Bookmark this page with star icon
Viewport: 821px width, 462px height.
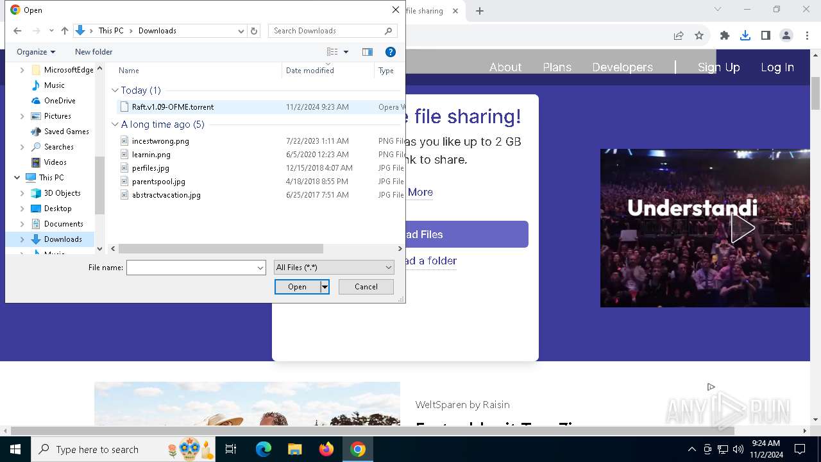tap(699, 36)
